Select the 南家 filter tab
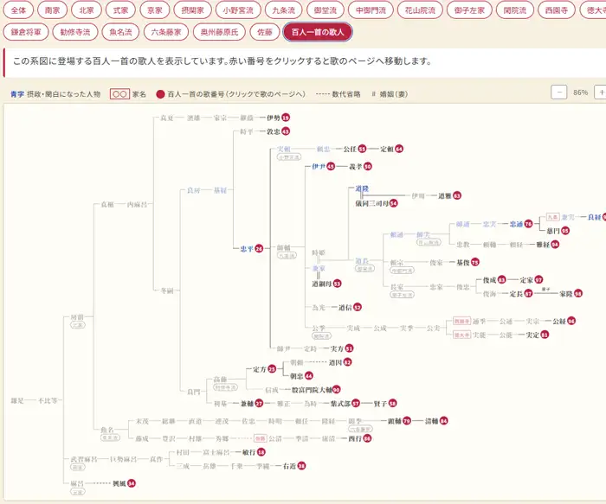The width and height of the screenshot is (606, 504). [x=52, y=10]
